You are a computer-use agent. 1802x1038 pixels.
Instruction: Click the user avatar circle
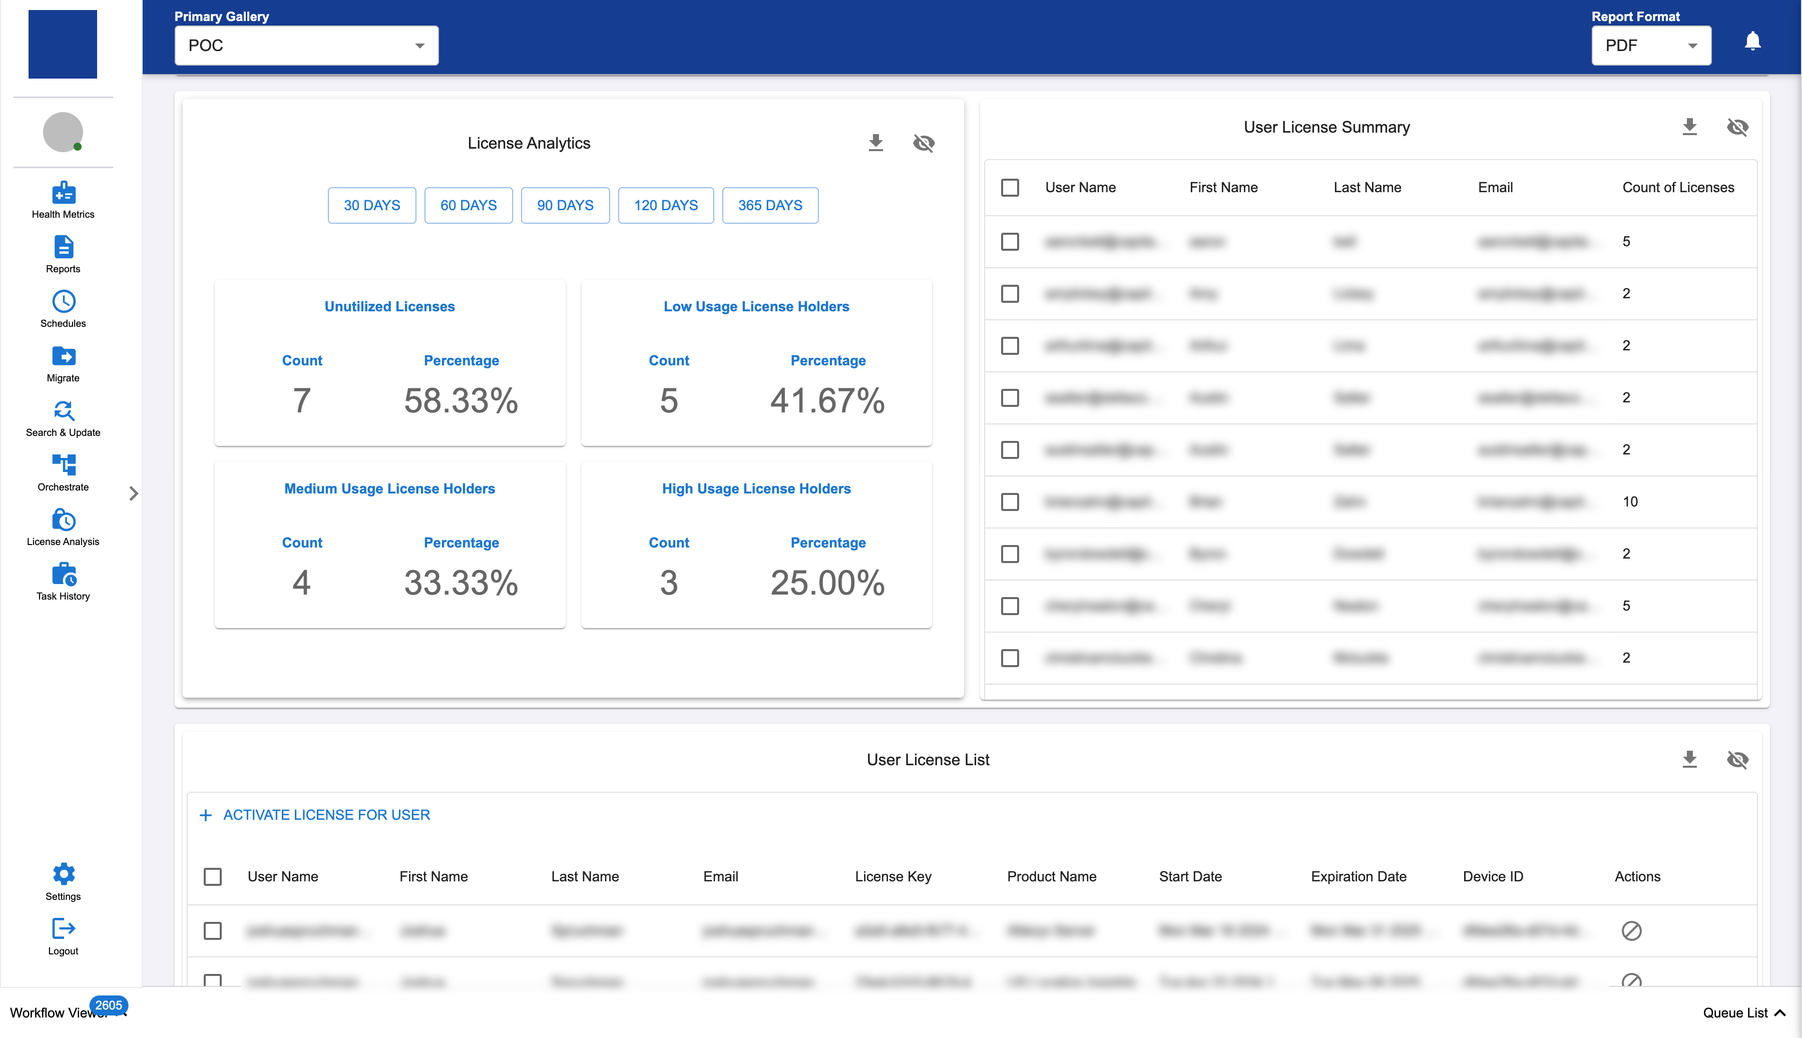[63, 132]
